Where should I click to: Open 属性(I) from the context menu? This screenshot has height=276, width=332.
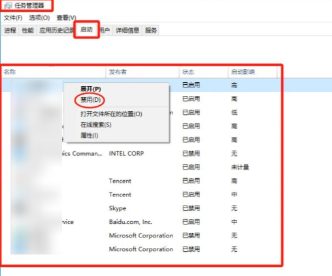90,136
